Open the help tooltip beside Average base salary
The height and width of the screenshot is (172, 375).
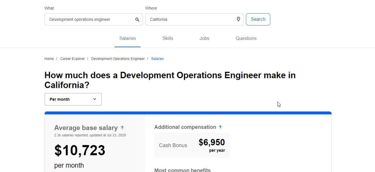(122, 128)
